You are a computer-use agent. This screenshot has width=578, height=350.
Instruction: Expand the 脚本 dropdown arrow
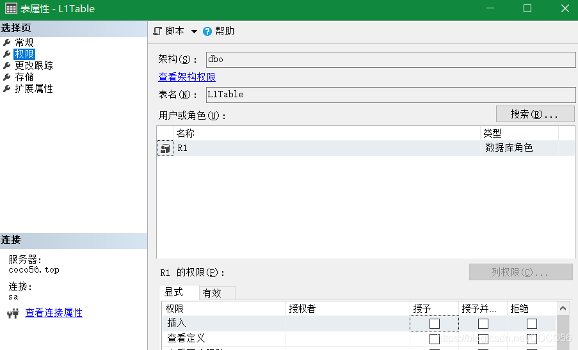[194, 32]
